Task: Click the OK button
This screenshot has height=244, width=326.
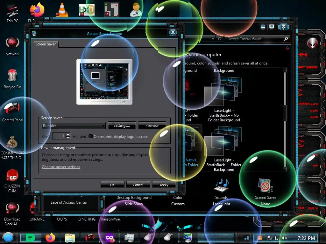Action: 112,185
